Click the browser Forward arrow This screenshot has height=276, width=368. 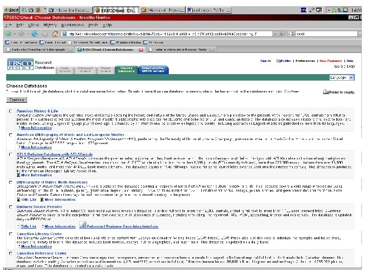(21, 34)
